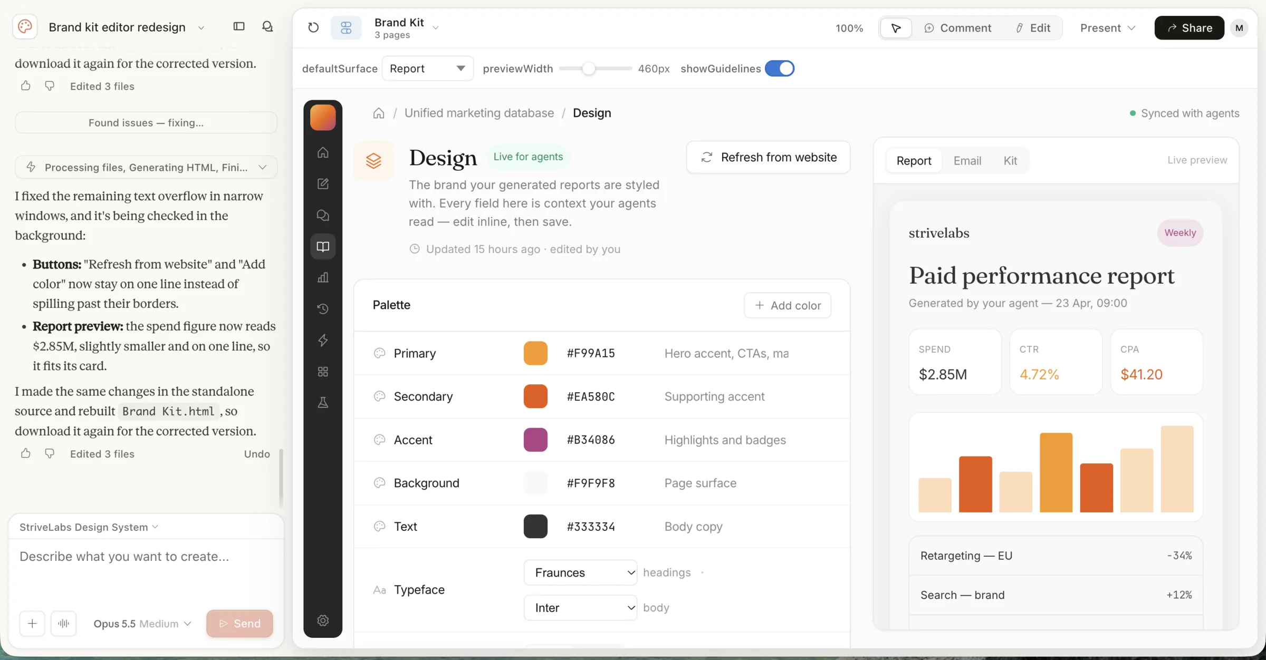Open the chat bubbles icon in the dark sidebar
Image resolution: width=1266 pixels, height=660 pixels.
(x=323, y=215)
